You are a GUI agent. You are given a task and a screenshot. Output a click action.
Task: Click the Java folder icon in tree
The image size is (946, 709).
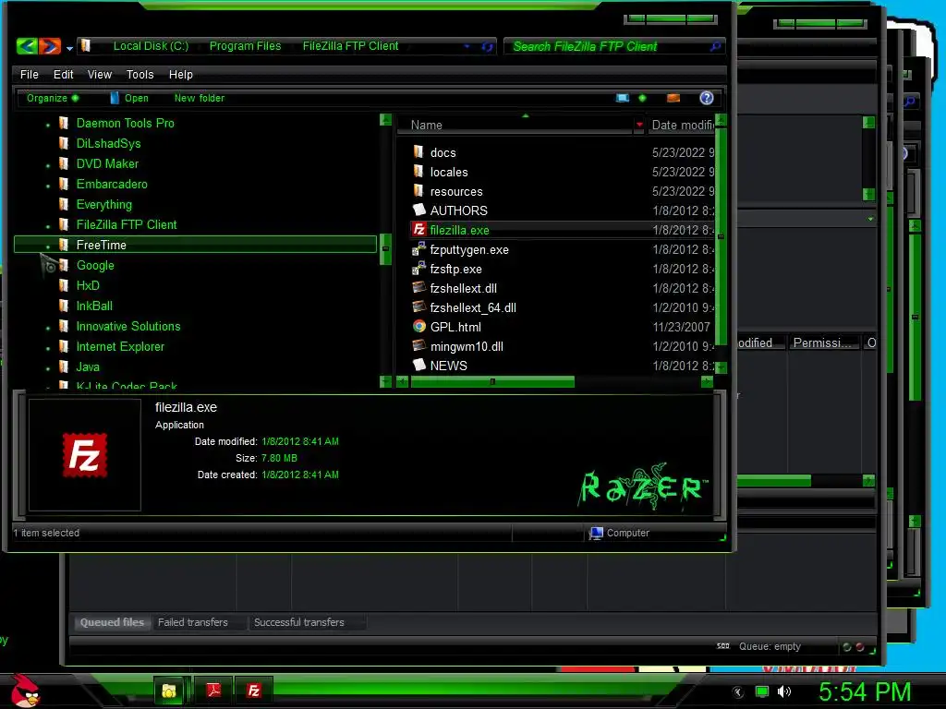[x=64, y=367]
